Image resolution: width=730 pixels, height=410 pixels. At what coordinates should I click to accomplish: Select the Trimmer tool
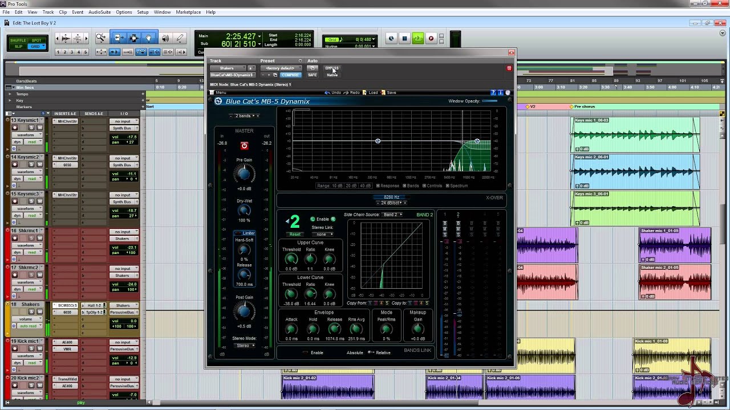[118, 38]
